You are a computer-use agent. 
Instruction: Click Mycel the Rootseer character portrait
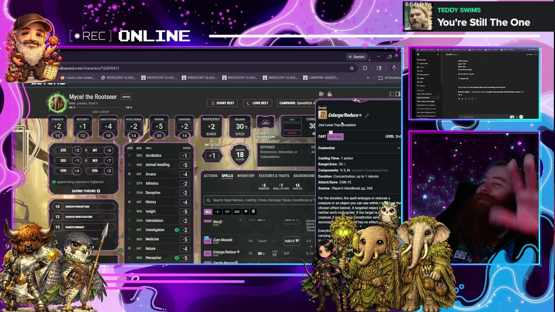point(57,103)
